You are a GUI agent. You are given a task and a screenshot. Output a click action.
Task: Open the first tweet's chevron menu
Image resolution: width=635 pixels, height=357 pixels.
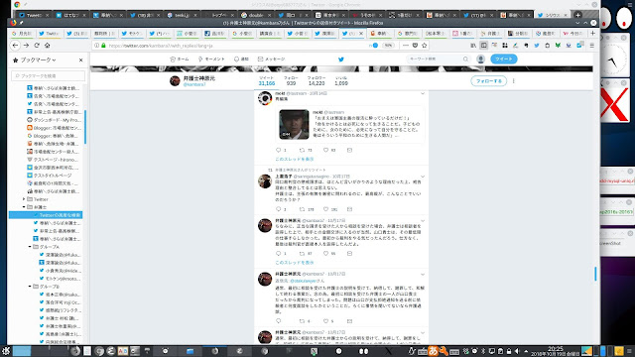coord(423,93)
